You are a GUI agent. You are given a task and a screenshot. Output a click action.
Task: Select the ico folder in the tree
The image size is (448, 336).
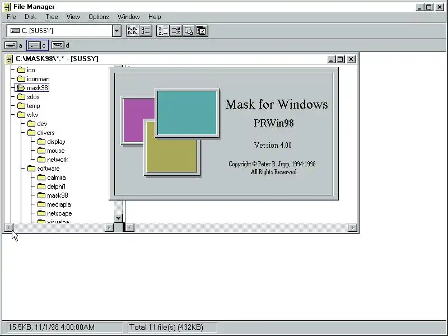tap(26, 70)
